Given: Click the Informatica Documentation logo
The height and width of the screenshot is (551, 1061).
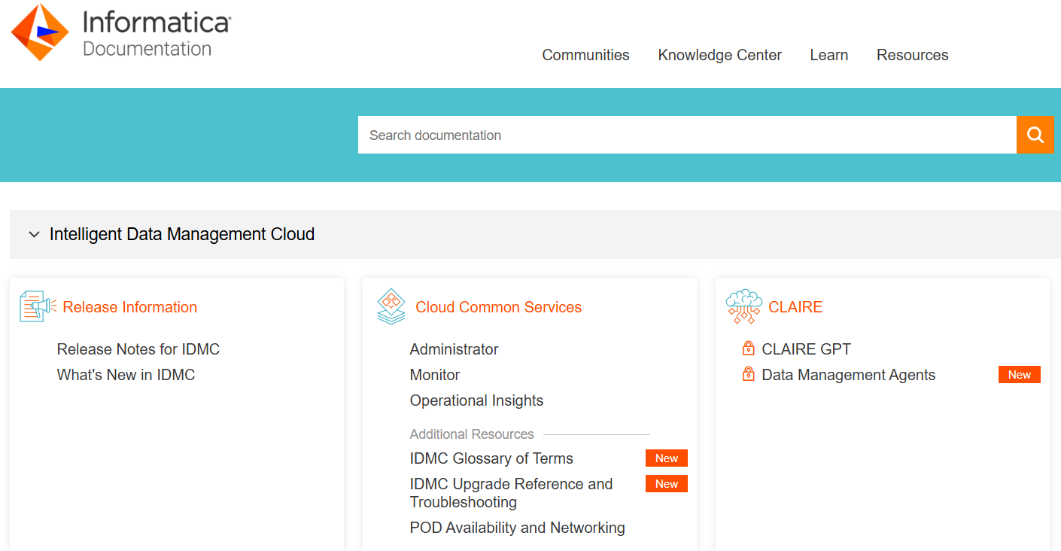Looking at the screenshot, I should click(120, 32).
